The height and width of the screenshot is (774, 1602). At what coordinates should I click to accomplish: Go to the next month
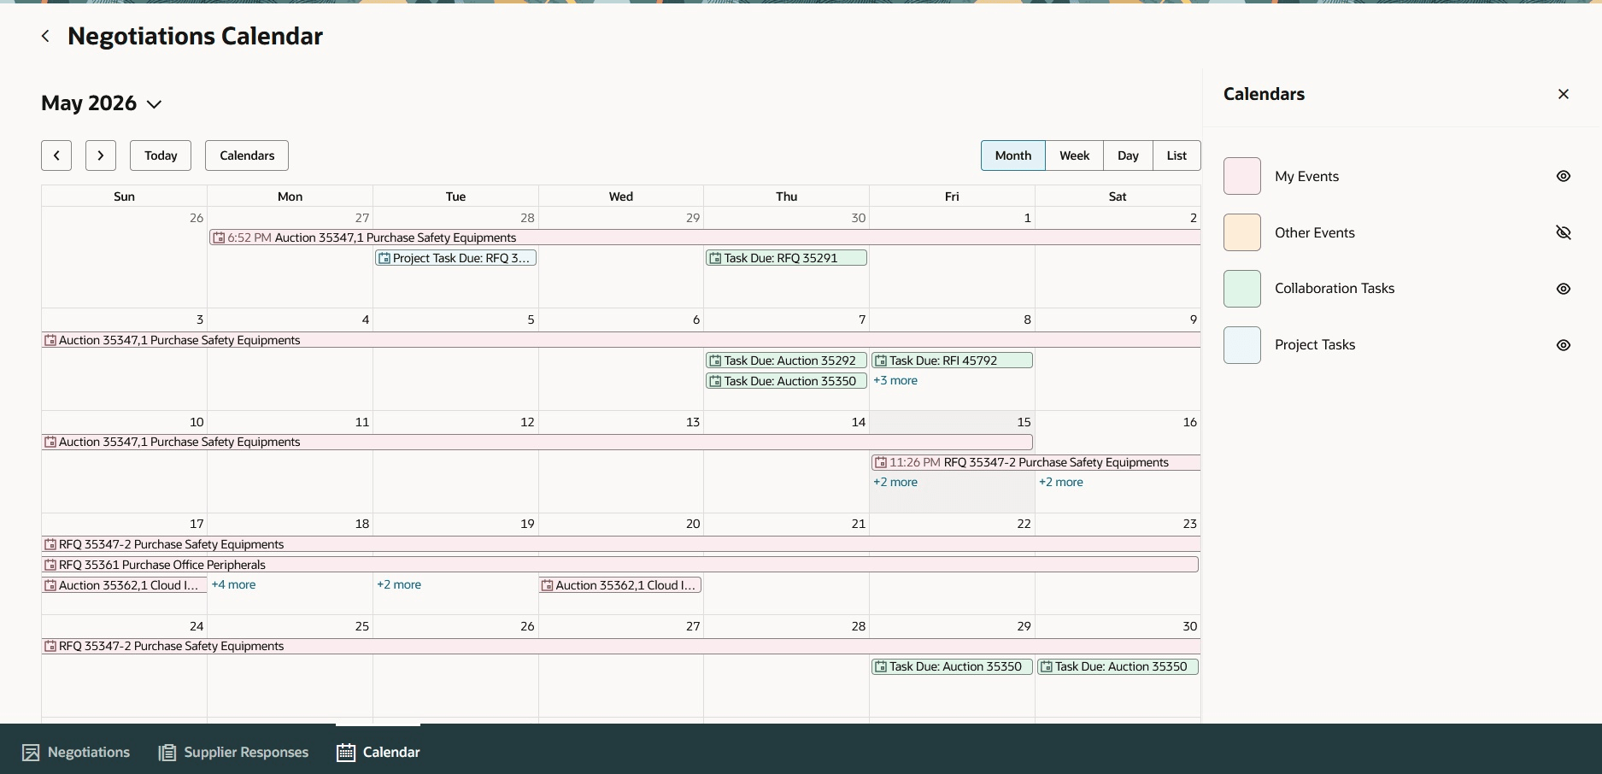[x=101, y=155]
